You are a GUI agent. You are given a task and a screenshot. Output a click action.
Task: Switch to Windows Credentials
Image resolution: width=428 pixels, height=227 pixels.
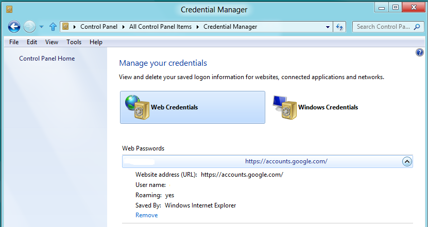click(x=316, y=107)
